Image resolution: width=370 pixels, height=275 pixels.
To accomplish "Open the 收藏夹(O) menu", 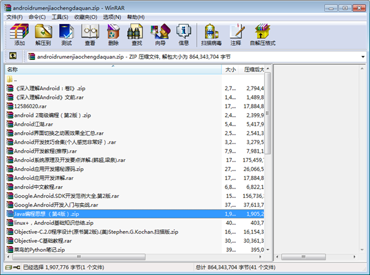I will (86, 17).
